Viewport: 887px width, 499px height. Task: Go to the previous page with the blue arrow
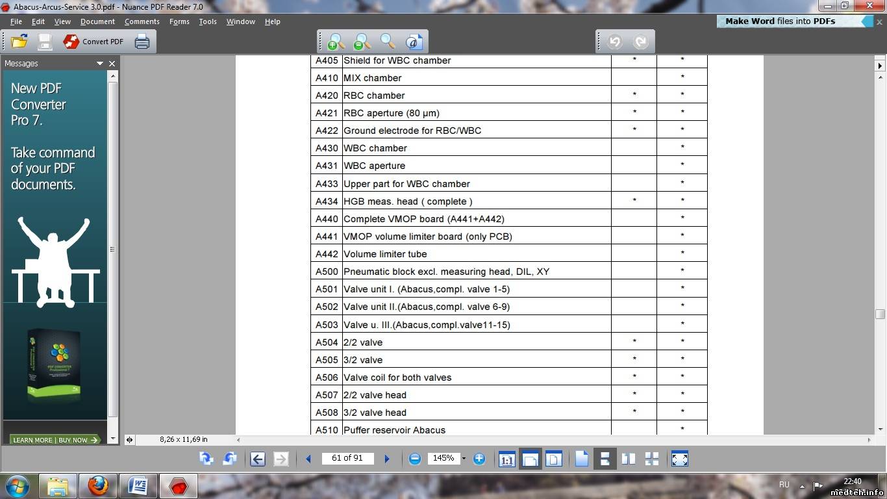tap(308, 459)
